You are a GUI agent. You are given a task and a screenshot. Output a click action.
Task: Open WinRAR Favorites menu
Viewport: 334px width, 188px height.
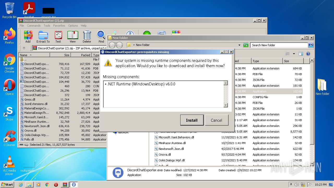point(59,26)
